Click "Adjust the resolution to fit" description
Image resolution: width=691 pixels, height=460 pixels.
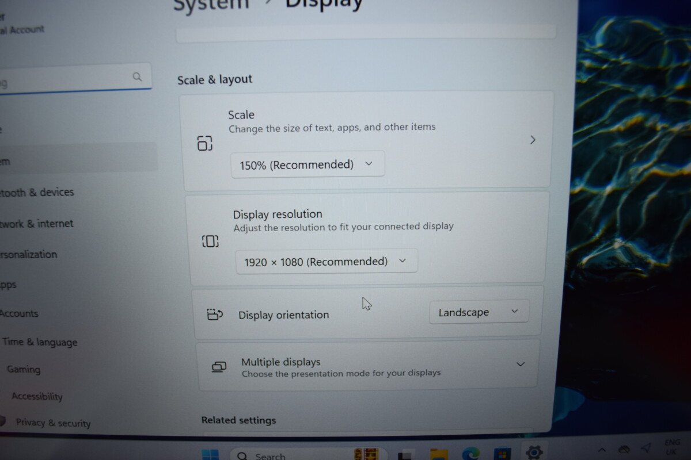344,227
